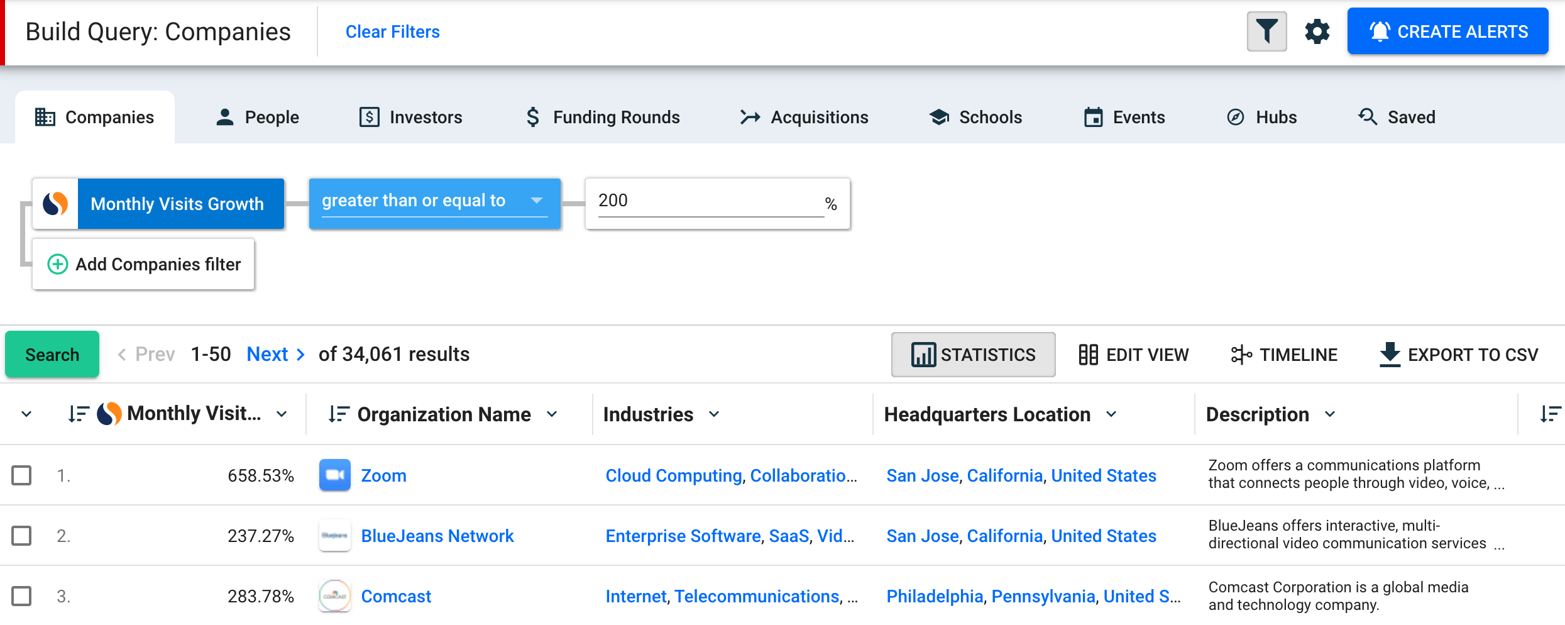Screen dimensions: 1565x625
Task: Click the Comcast logo thumbnail
Action: [334, 595]
